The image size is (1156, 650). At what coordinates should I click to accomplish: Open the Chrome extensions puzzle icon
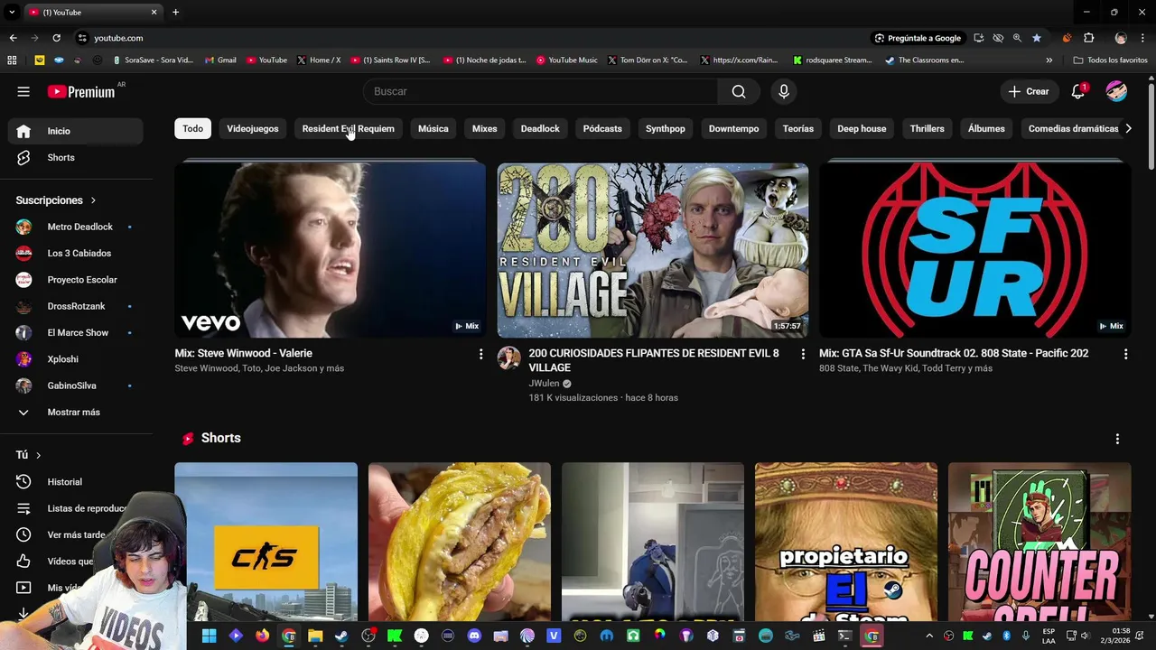click(1089, 38)
